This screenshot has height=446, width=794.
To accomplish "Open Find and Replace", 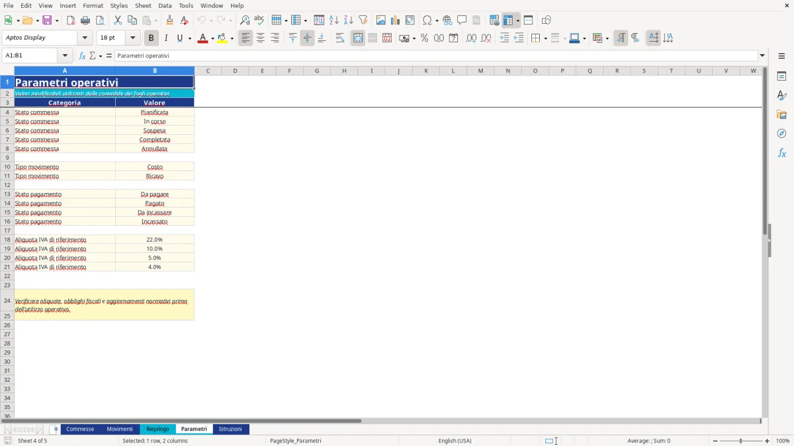I will [x=245, y=20].
